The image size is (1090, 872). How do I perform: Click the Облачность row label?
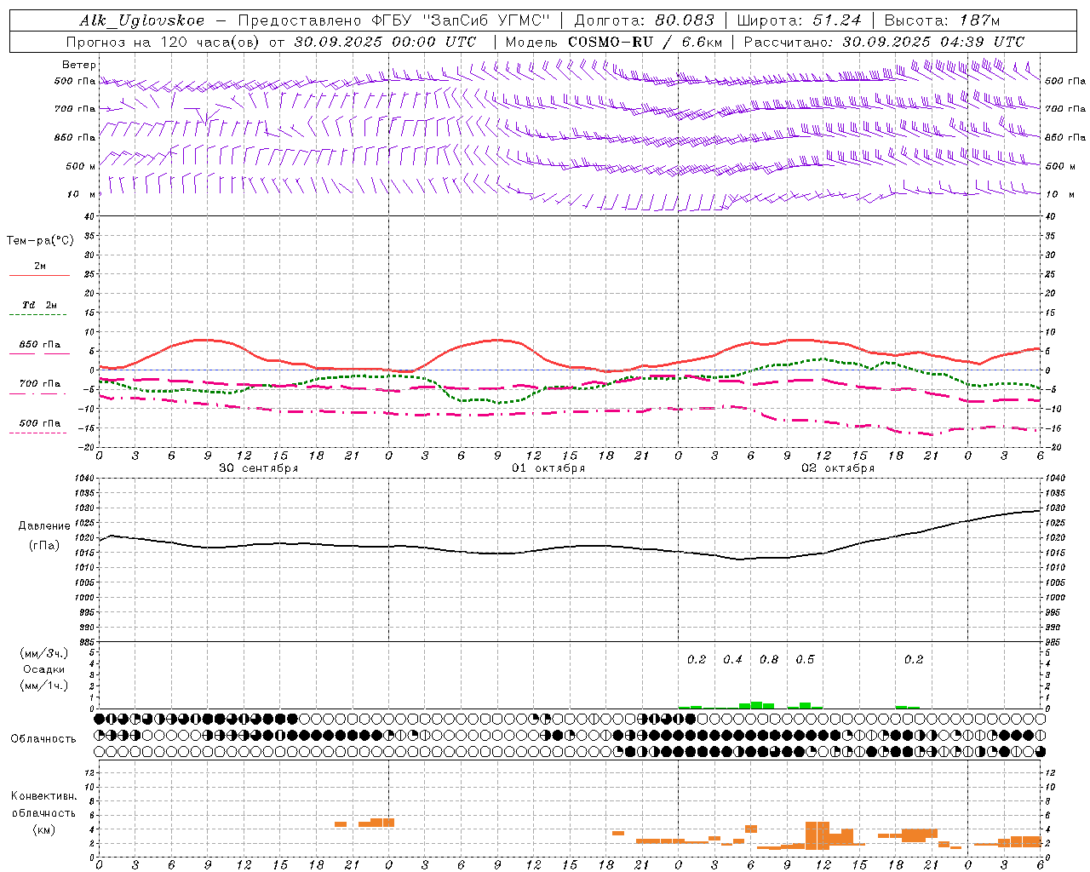(43, 739)
